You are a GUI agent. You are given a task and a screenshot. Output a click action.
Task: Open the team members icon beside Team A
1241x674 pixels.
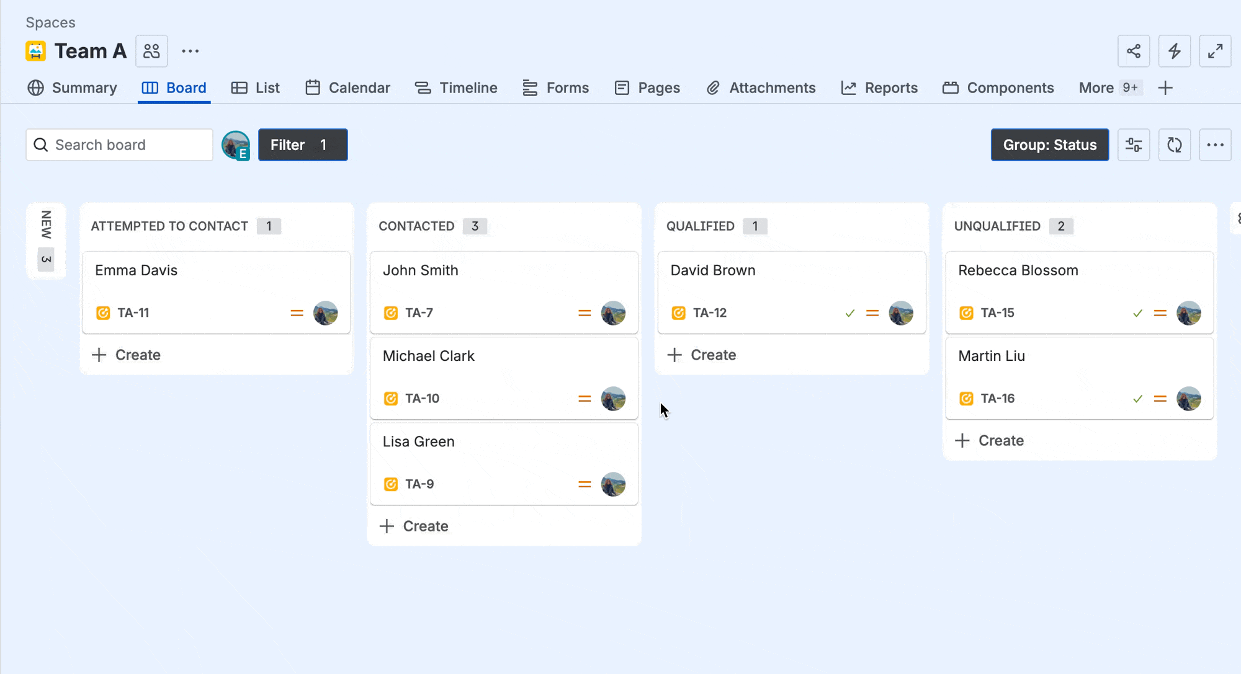pyautogui.click(x=151, y=51)
